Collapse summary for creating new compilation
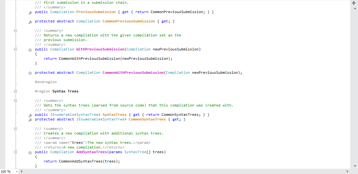This screenshot has width=358, height=174. [x=16, y=129]
